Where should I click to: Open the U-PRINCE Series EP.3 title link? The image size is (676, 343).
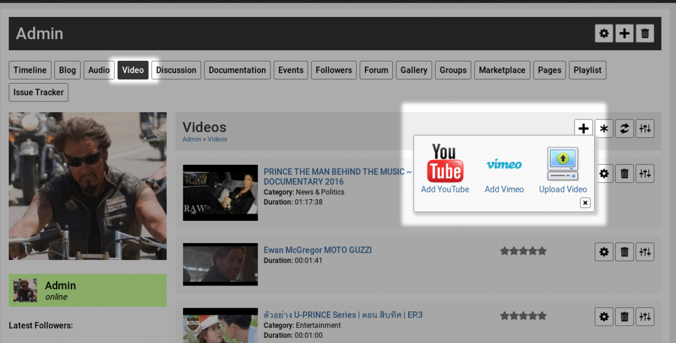tap(343, 315)
